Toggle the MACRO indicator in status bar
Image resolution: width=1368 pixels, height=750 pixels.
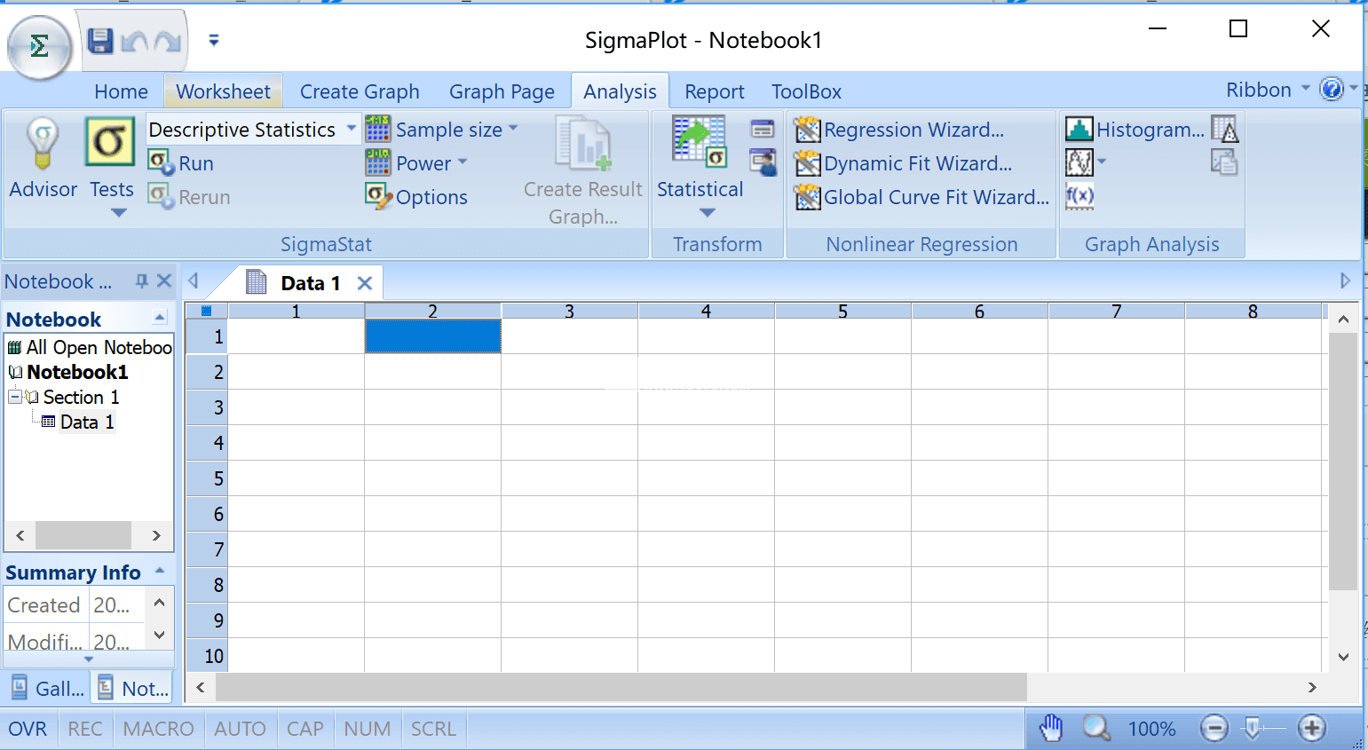158,729
